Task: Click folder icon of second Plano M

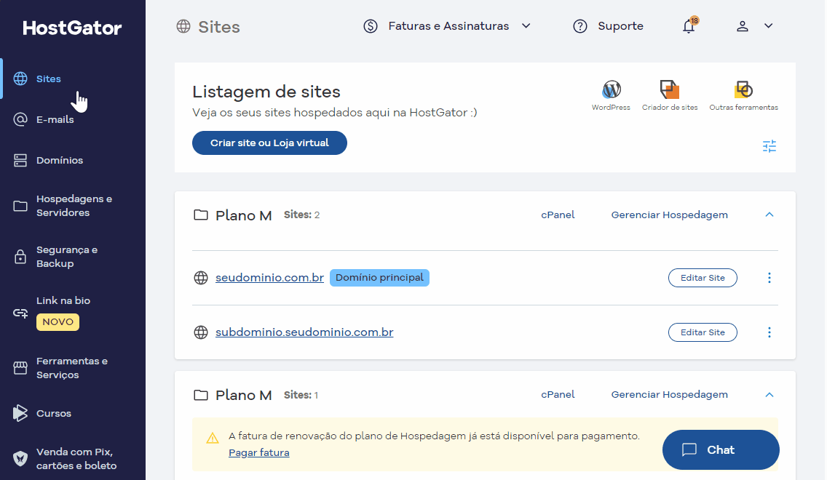Action: tap(200, 395)
